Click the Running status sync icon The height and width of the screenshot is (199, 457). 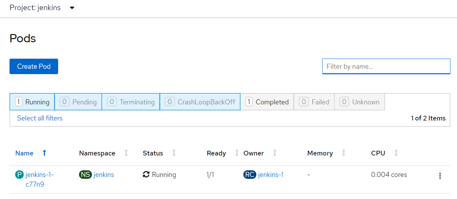[146, 174]
